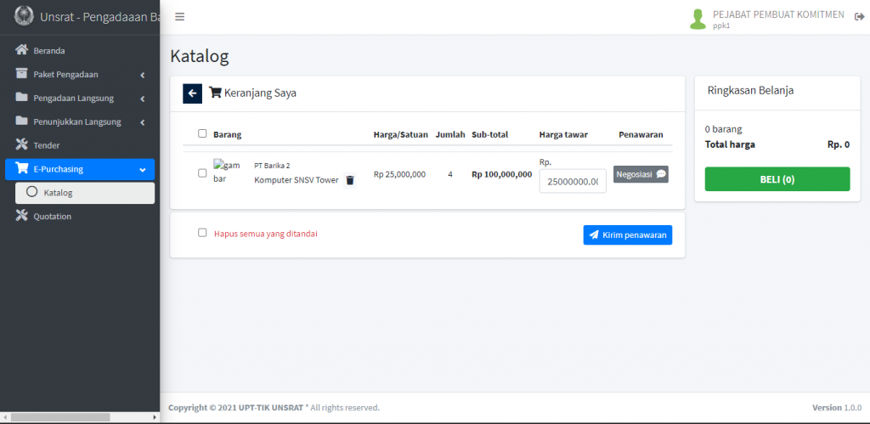Delete Komputer SNSV Tower via trash icon
The height and width of the screenshot is (424, 870).
[x=349, y=180]
